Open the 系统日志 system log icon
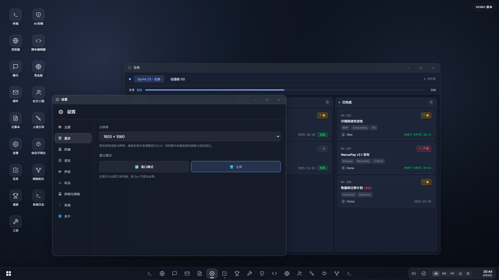The height and width of the screenshot is (280, 499). pyautogui.click(x=38, y=198)
